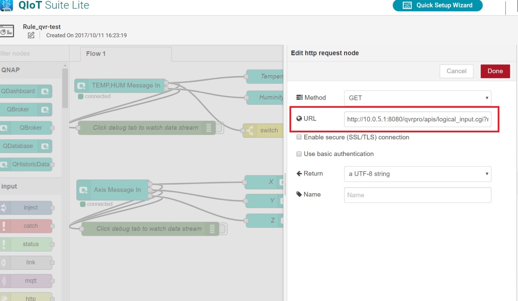Select the QBroker node with left-side icon
This screenshot has height=301, width=518.
pos(26,128)
